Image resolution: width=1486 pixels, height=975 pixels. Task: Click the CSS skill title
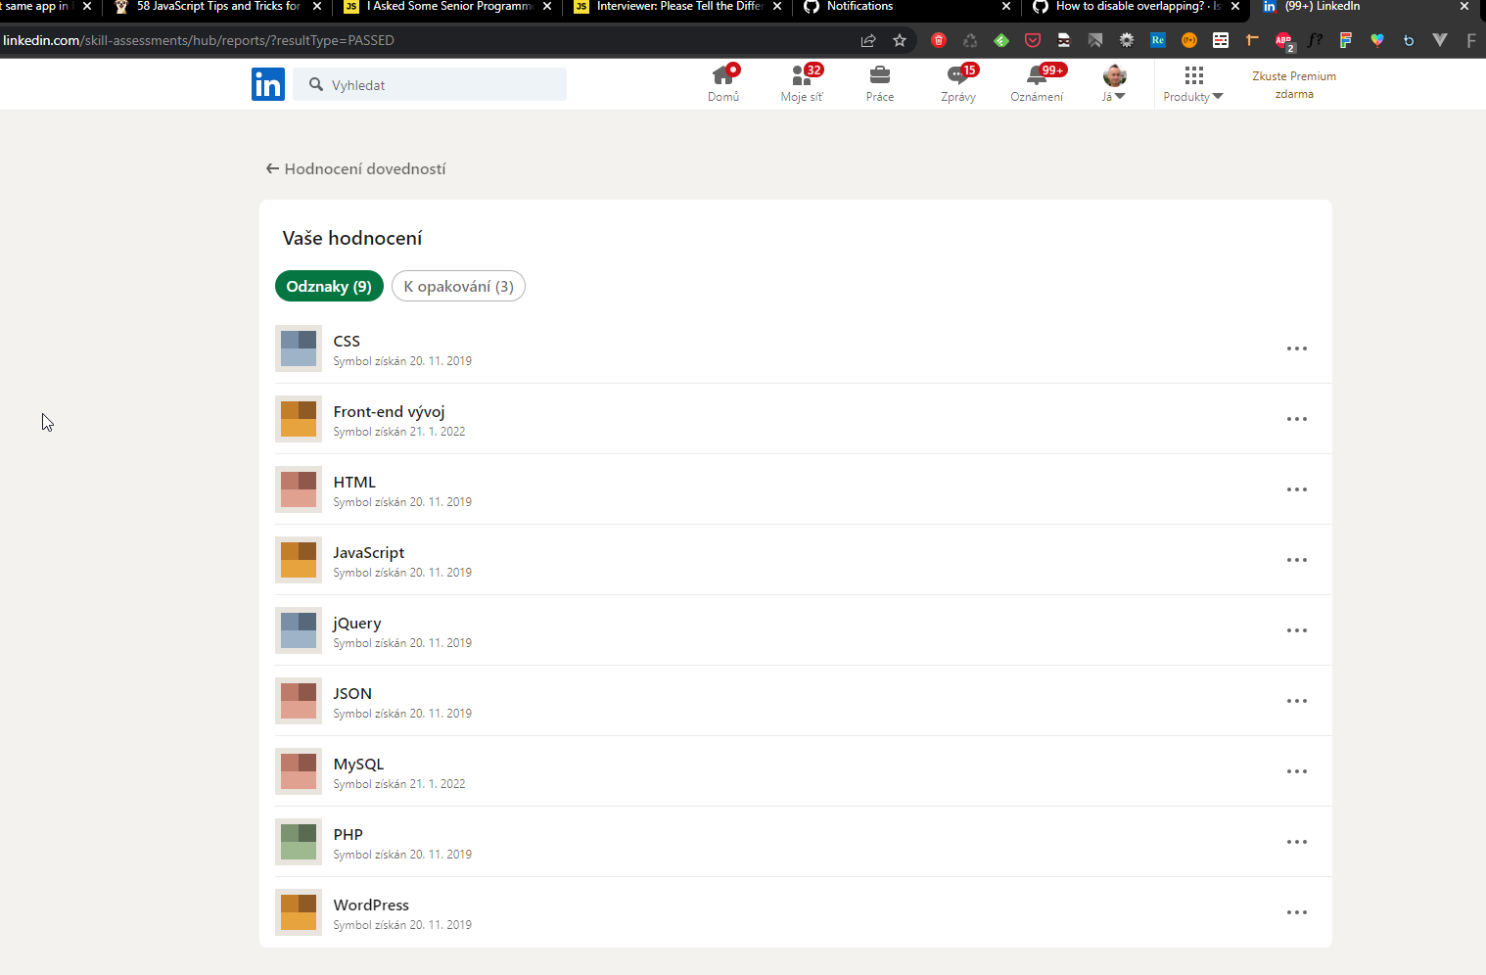coord(347,341)
